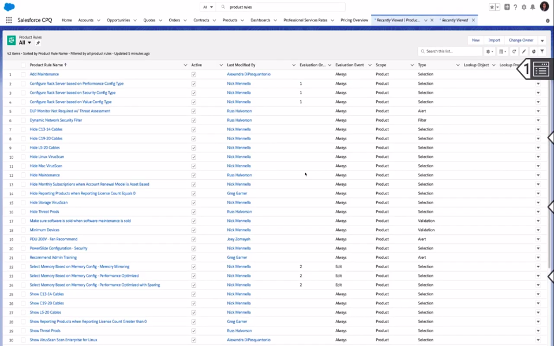Click the Salesforce cloud logo

click(x=9, y=7)
